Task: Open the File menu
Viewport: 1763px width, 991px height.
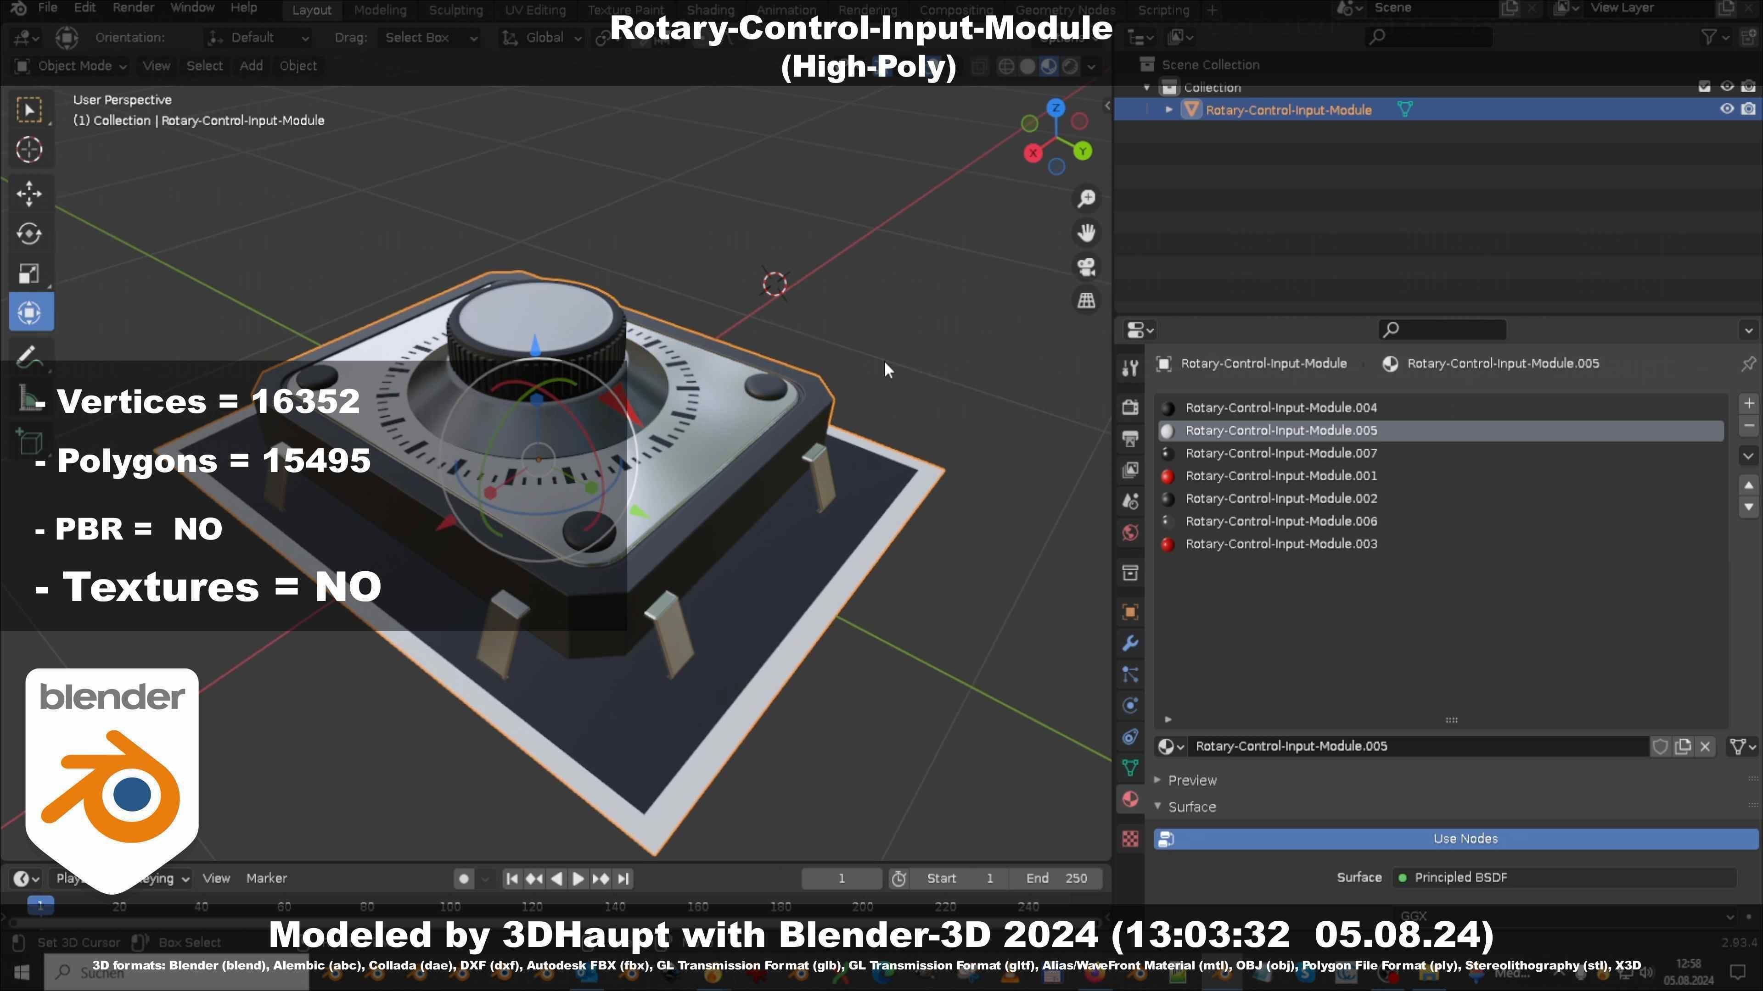Action: click(47, 8)
